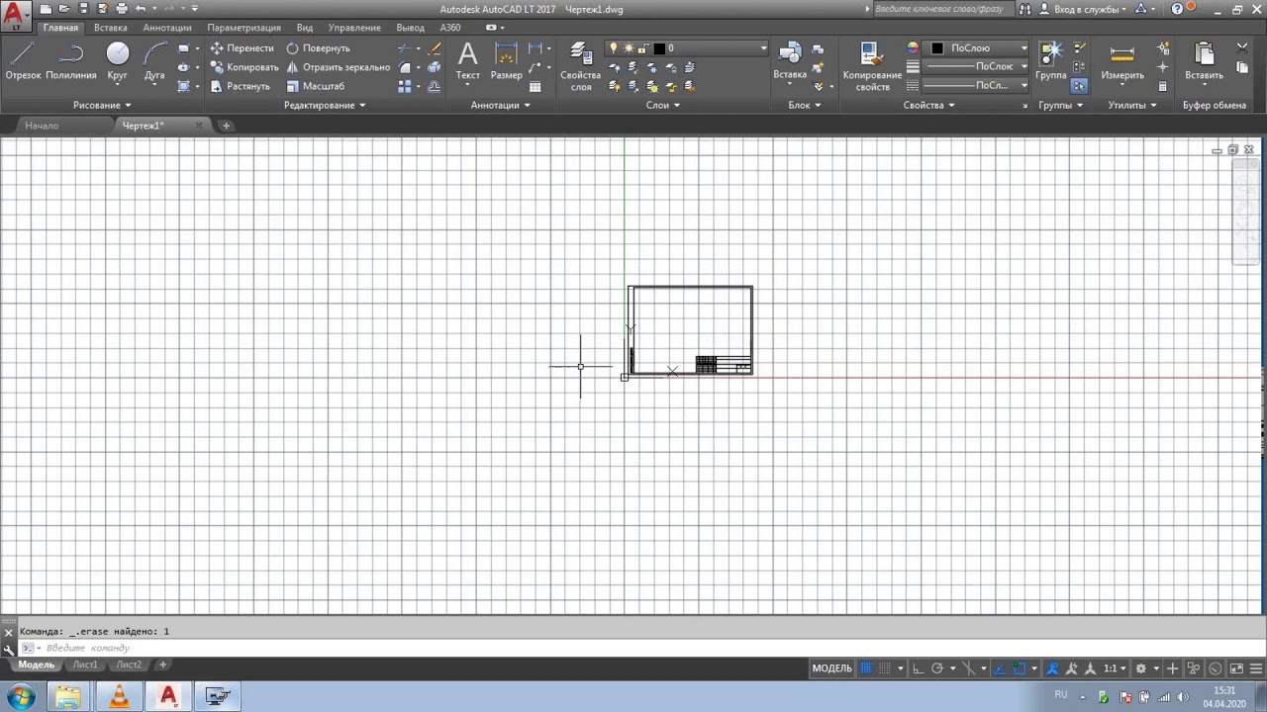The width and height of the screenshot is (1267, 712).
Task: Expand the Слои panel
Action: coord(662,105)
